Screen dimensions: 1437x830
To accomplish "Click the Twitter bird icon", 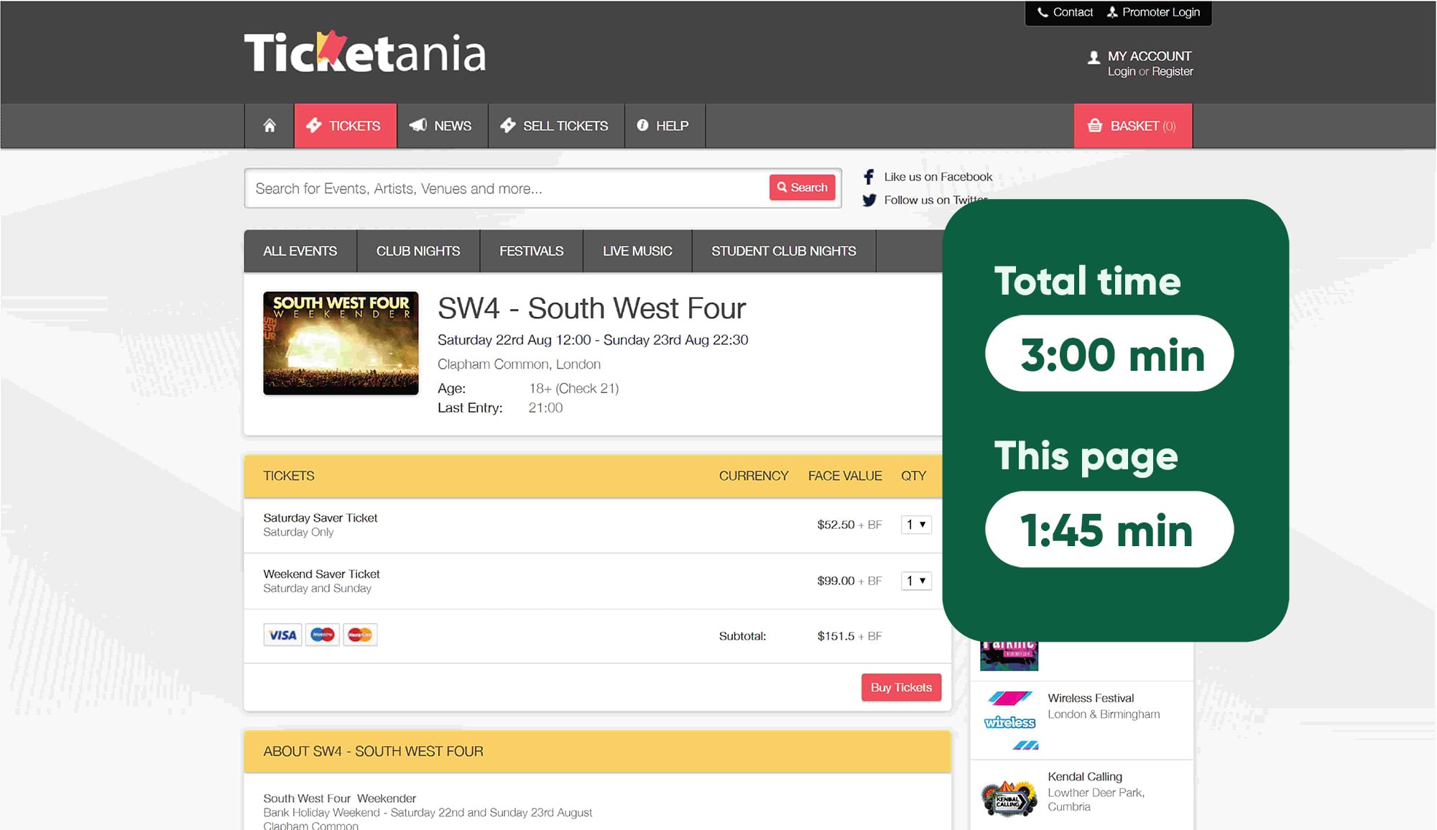I will (869, 200).
